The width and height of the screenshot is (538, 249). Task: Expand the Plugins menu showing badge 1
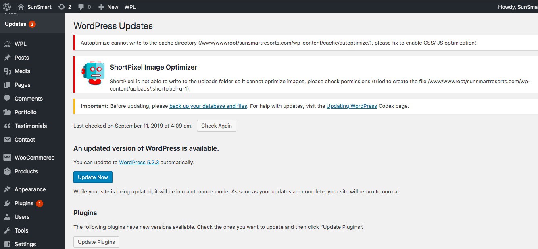click(x=6, y=203)
